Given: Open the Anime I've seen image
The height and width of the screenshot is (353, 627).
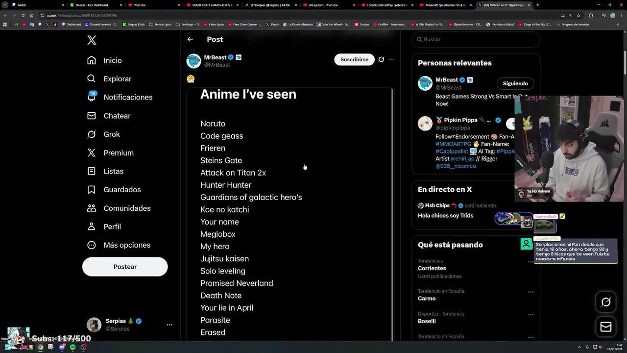Looking at the screenshot, I should tap(289, 214).
